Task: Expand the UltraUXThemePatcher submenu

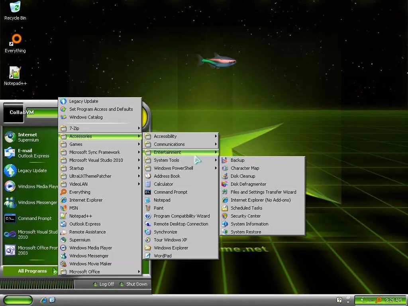Action: pyautogui.click(x=100, y=176)
